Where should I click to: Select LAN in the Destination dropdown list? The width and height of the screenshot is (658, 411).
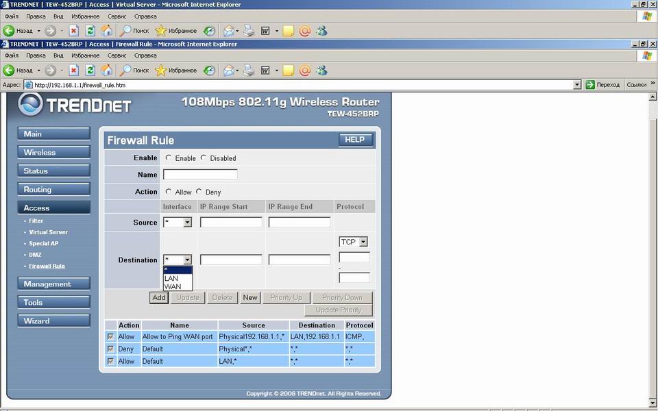pyautogui.click(x=178, y=278)
